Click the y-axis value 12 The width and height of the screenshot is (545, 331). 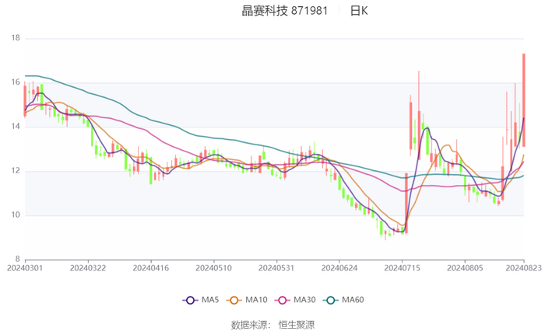point(16,171)
